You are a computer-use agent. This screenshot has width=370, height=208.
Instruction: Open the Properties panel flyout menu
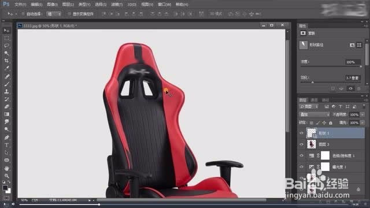365,25
